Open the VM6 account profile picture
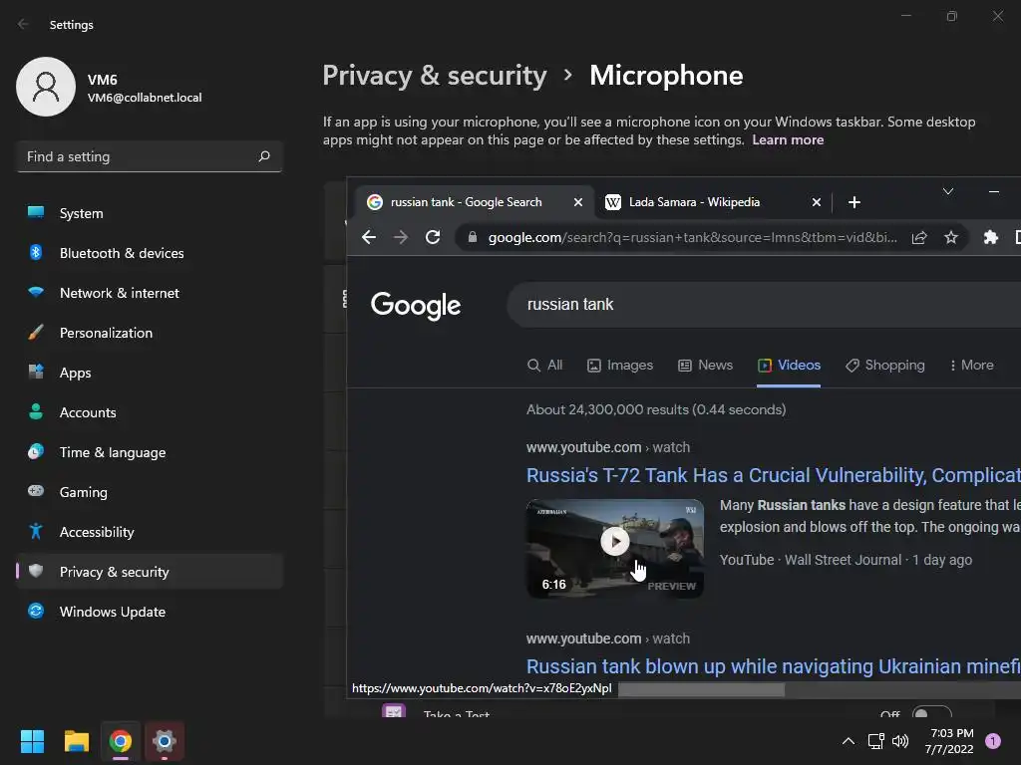 (x=46, y=87)
